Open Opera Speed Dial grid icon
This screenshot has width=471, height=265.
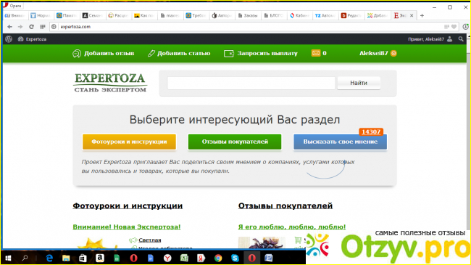(42, 27)
